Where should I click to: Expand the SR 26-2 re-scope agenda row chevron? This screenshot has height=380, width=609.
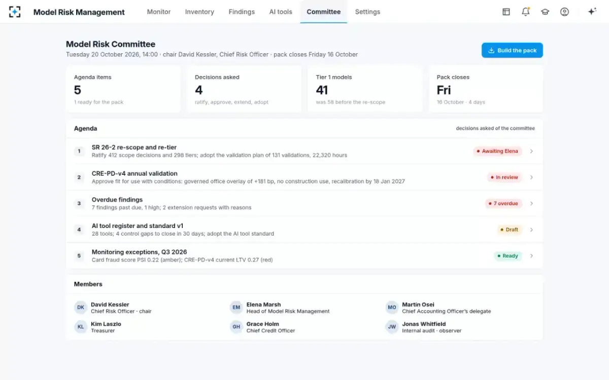[x=531, y=151]
